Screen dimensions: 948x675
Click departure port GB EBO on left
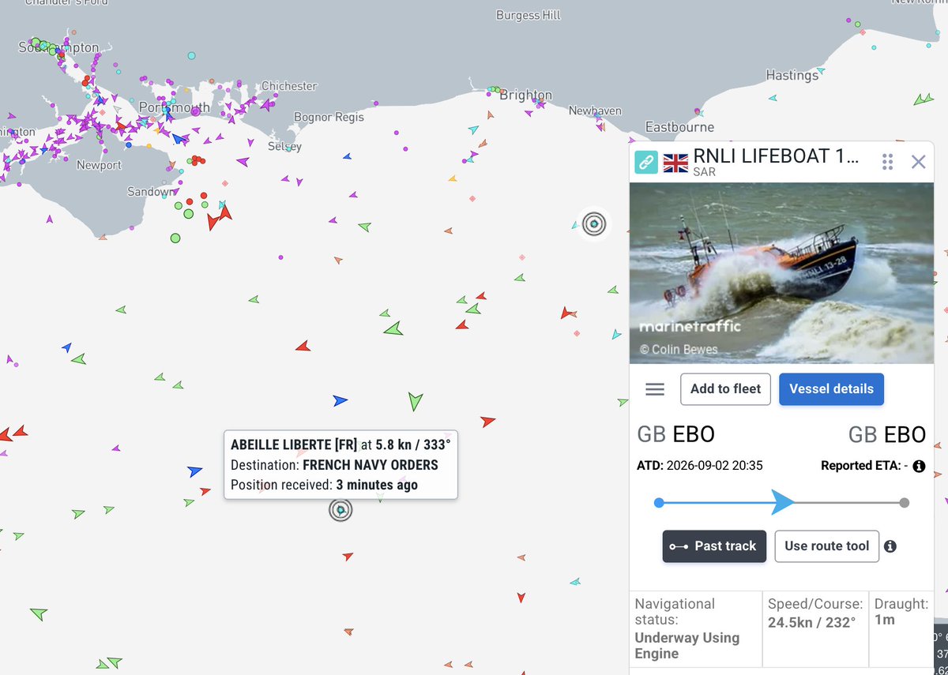pyautogui.click(x=675, y=434)
